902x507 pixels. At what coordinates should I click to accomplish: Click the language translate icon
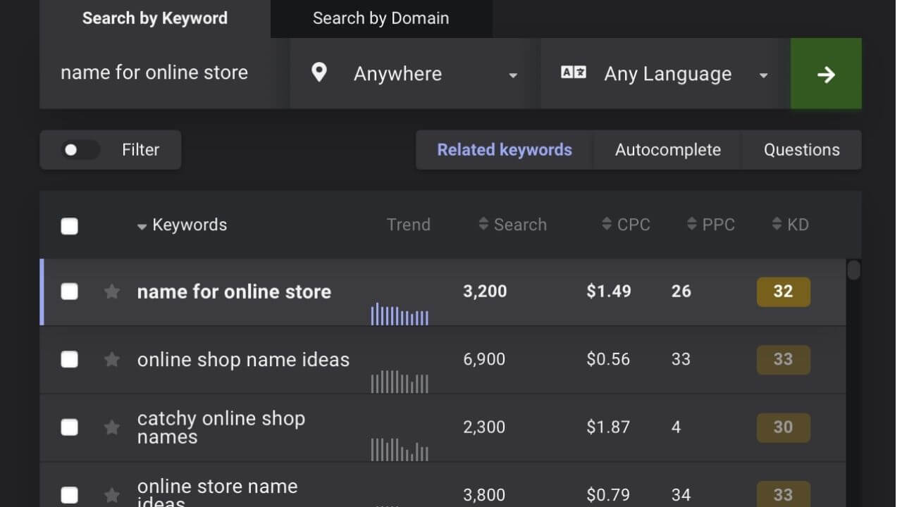click(x=573, y=73)
